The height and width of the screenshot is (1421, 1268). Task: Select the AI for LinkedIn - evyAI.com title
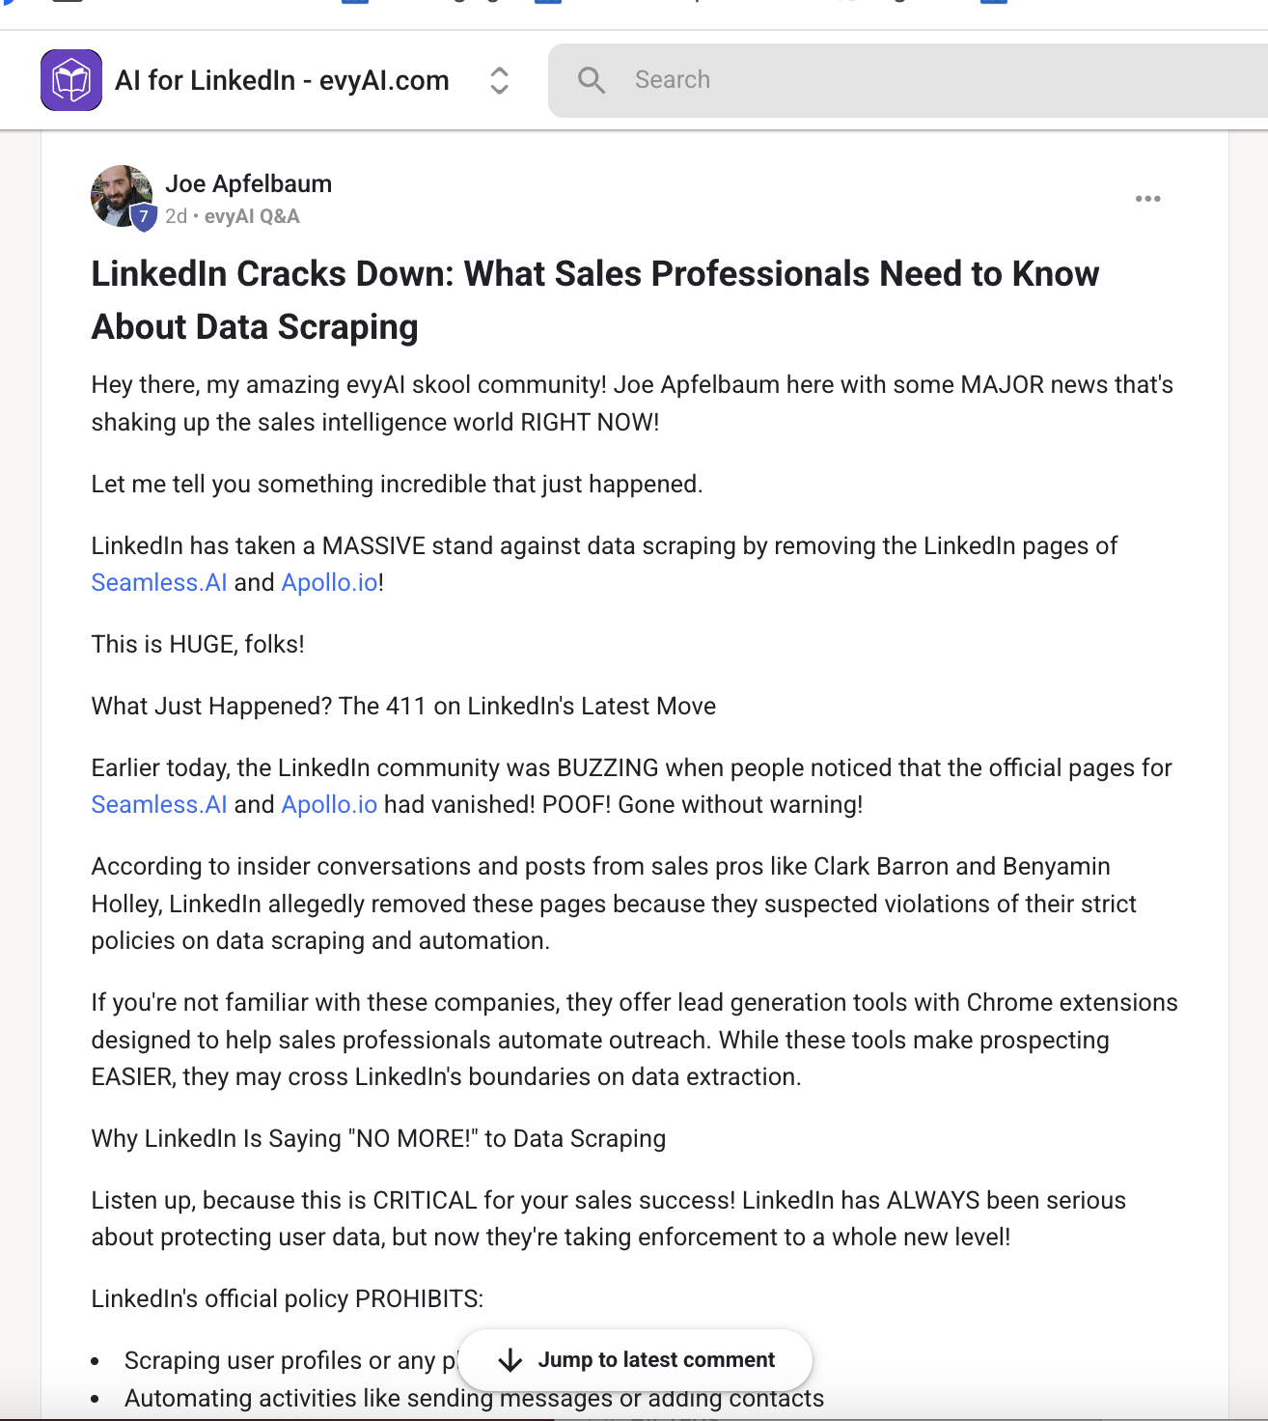284,80
